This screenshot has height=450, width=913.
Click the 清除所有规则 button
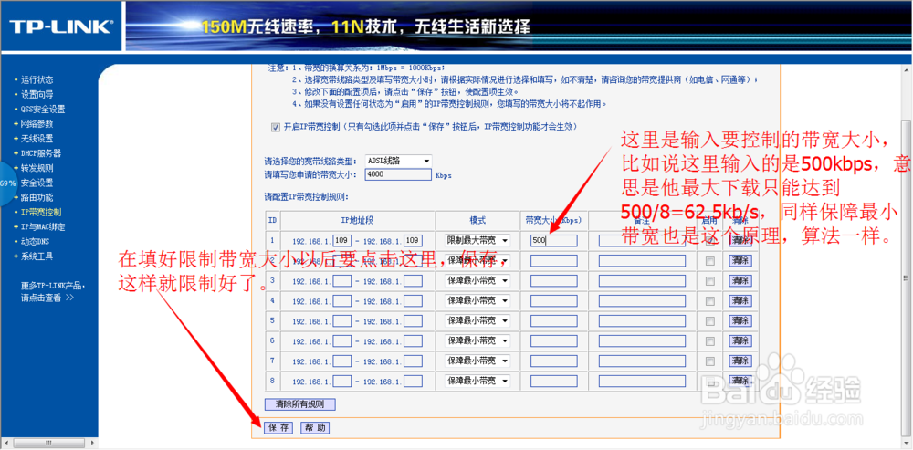pyautogui.click(x=299, y=404)
